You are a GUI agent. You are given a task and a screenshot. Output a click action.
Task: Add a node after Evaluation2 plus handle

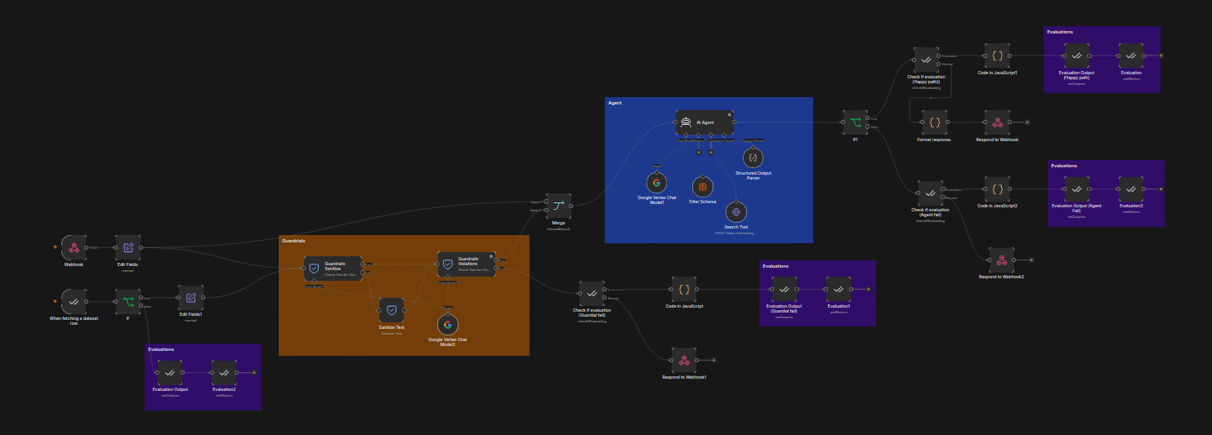(254, 372)
